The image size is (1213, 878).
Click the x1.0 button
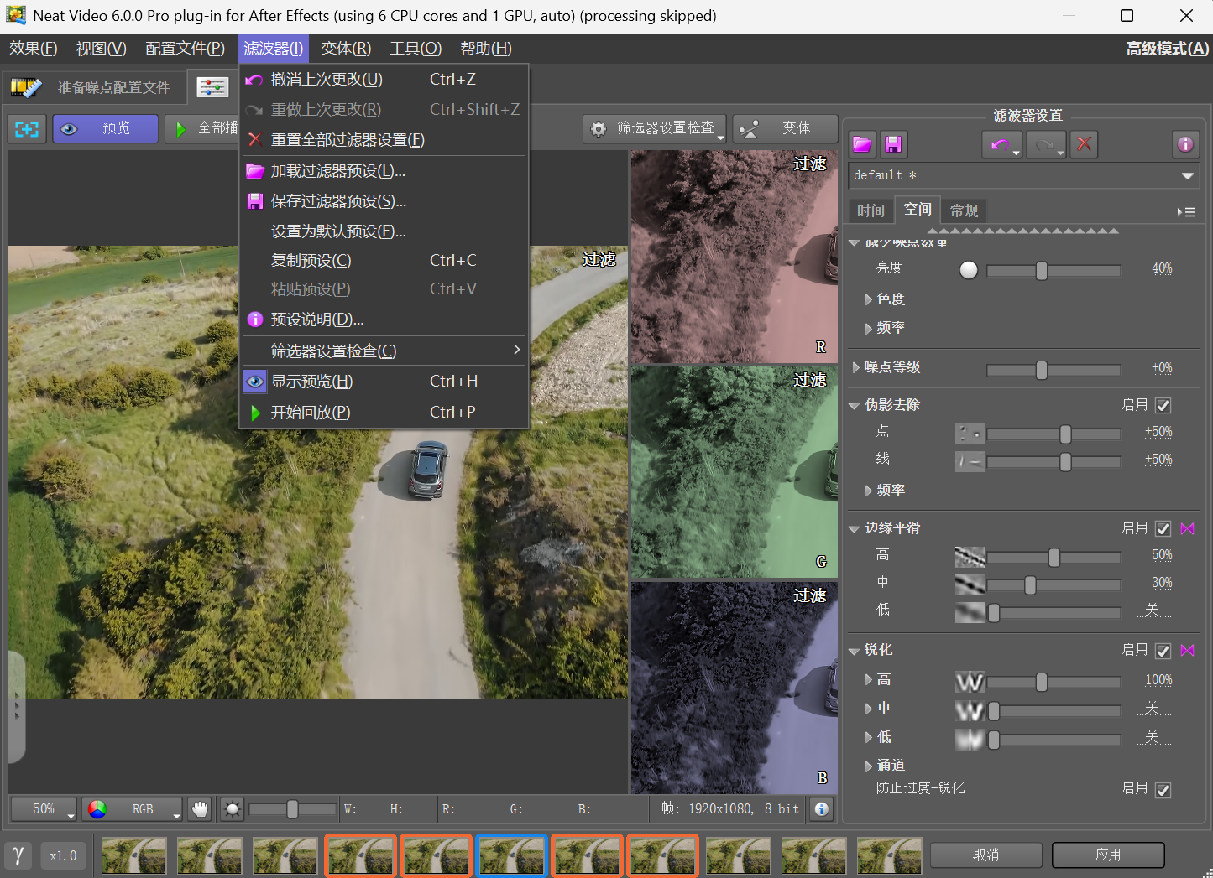coord(63,855)
